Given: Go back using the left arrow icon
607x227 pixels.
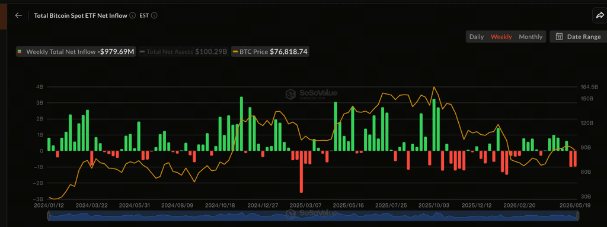Looking at the screenshot, I should (18, 15).
